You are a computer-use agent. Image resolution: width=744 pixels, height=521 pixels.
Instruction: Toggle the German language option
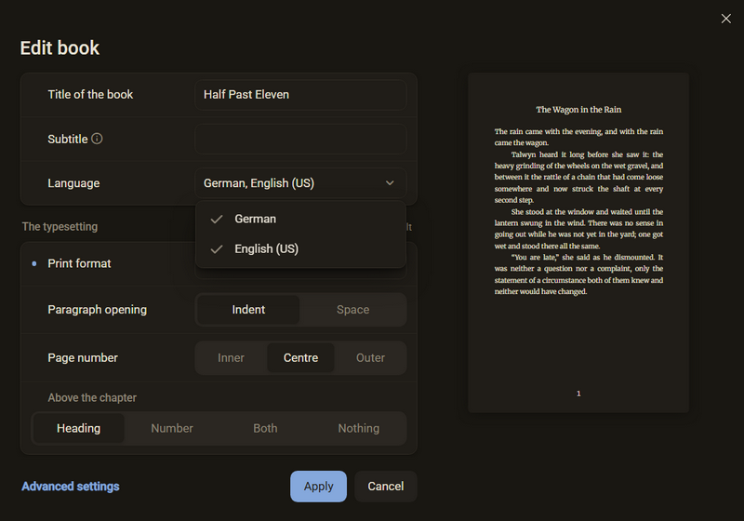[300, 219]
